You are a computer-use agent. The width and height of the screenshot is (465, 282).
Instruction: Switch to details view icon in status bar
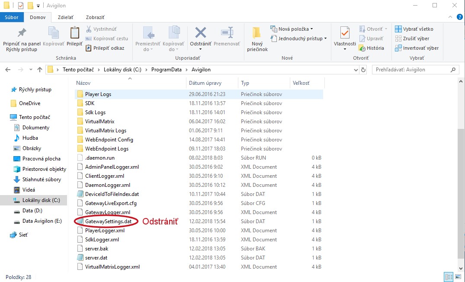point(449,277)
